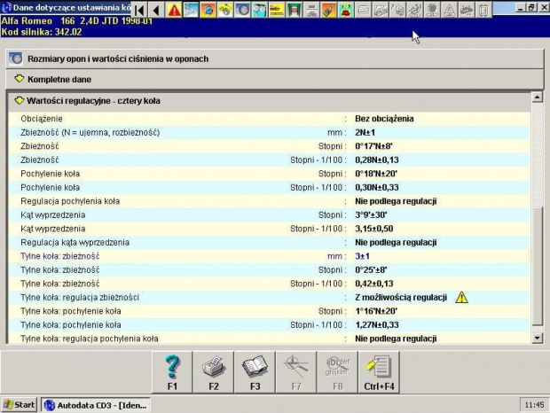Viewport: 550px width, 413px height.
Task: Click the value 0,42±0,13
Action: 374,284
